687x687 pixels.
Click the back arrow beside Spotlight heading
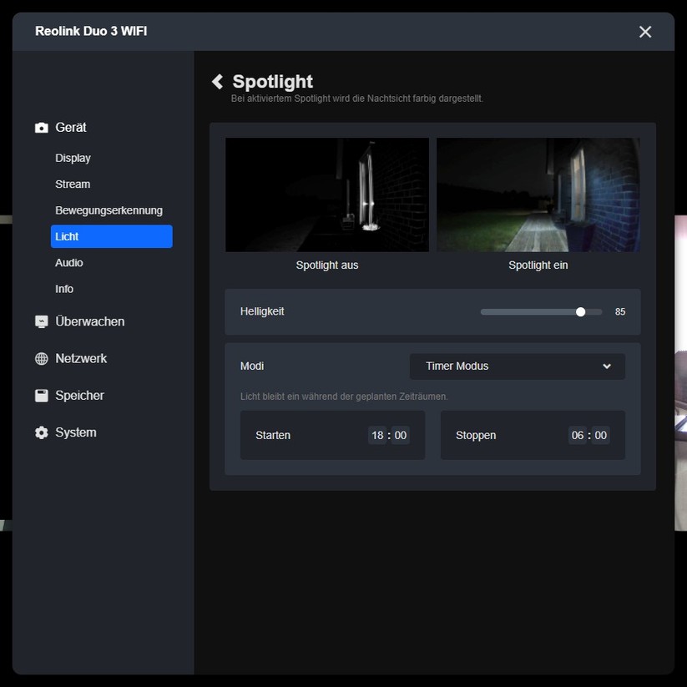(x=217, y=81)
